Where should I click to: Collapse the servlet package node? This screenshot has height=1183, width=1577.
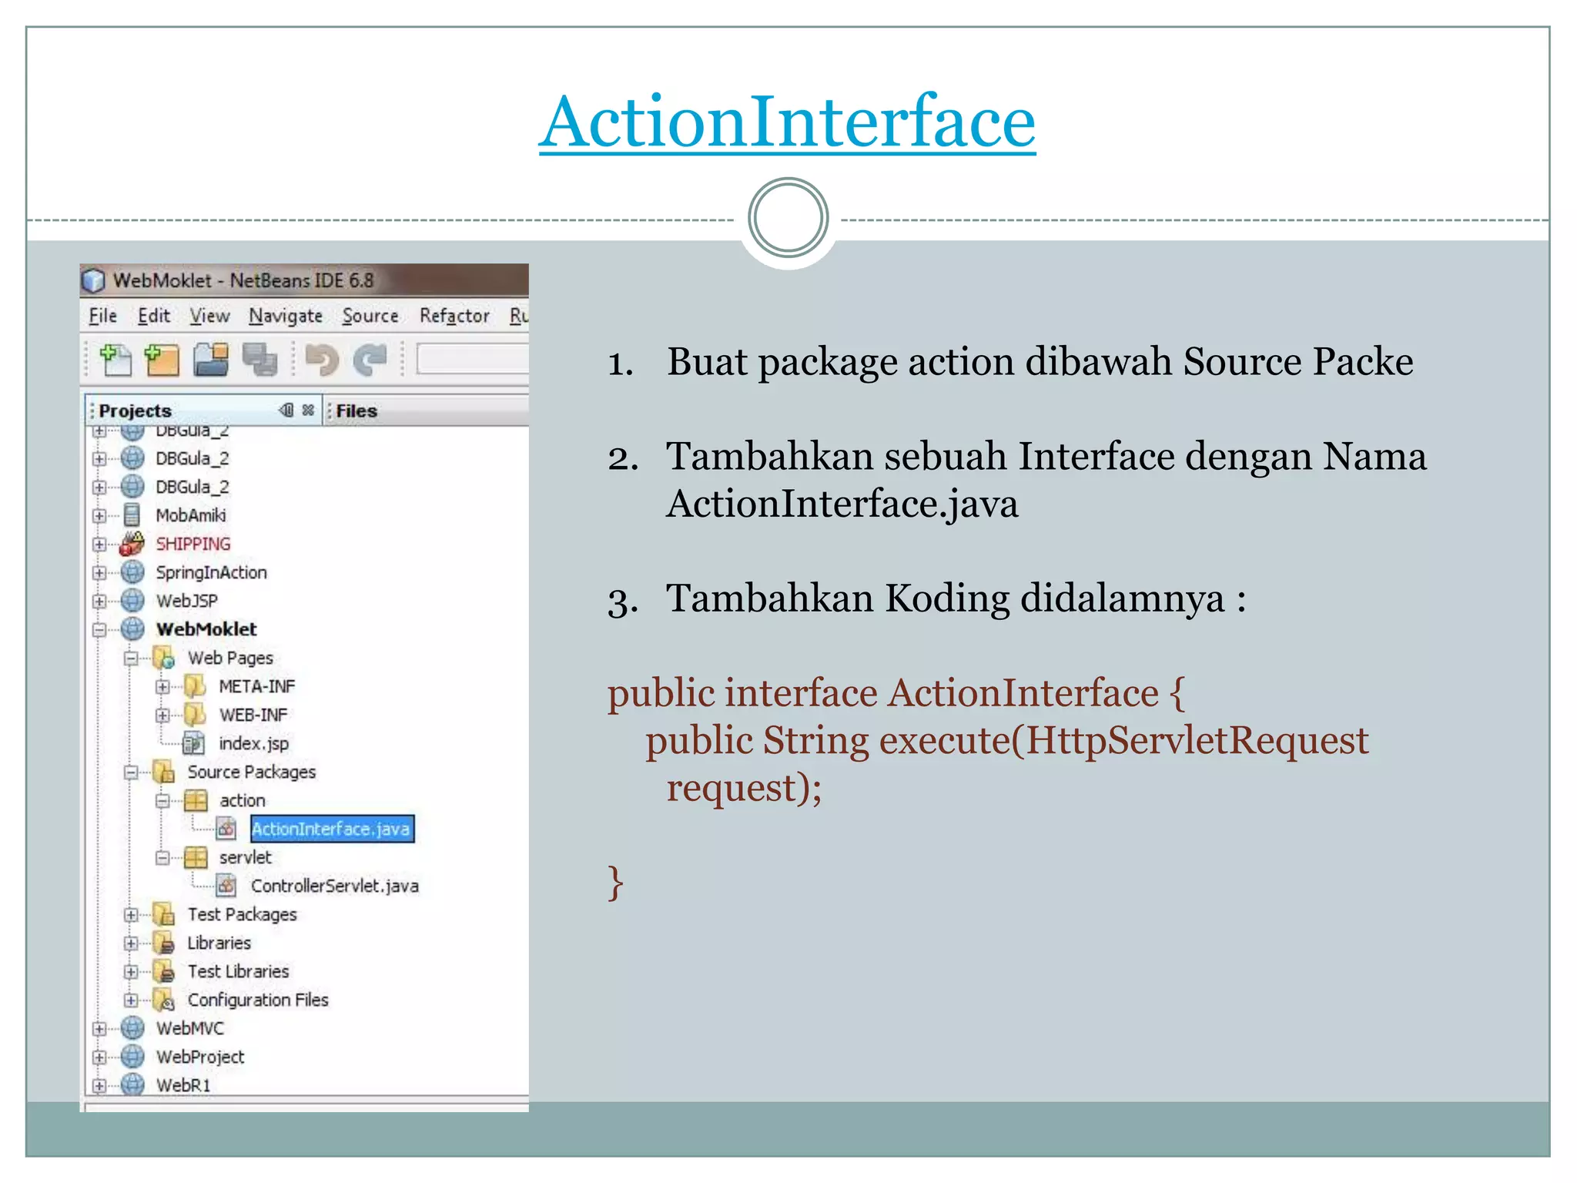162,858
